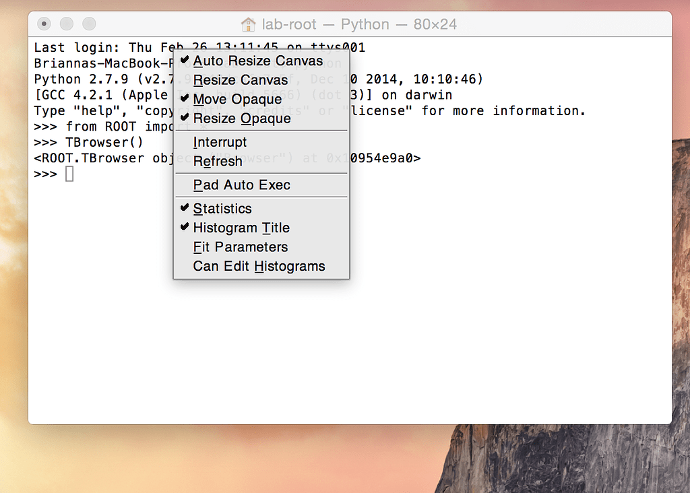The image size is (690, 493).
Task: Select the Interrupt menu entry
Action: pos(220,142)
